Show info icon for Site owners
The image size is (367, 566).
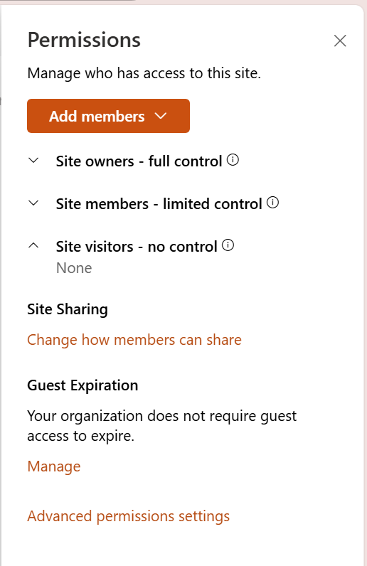[x=233, y=159]
